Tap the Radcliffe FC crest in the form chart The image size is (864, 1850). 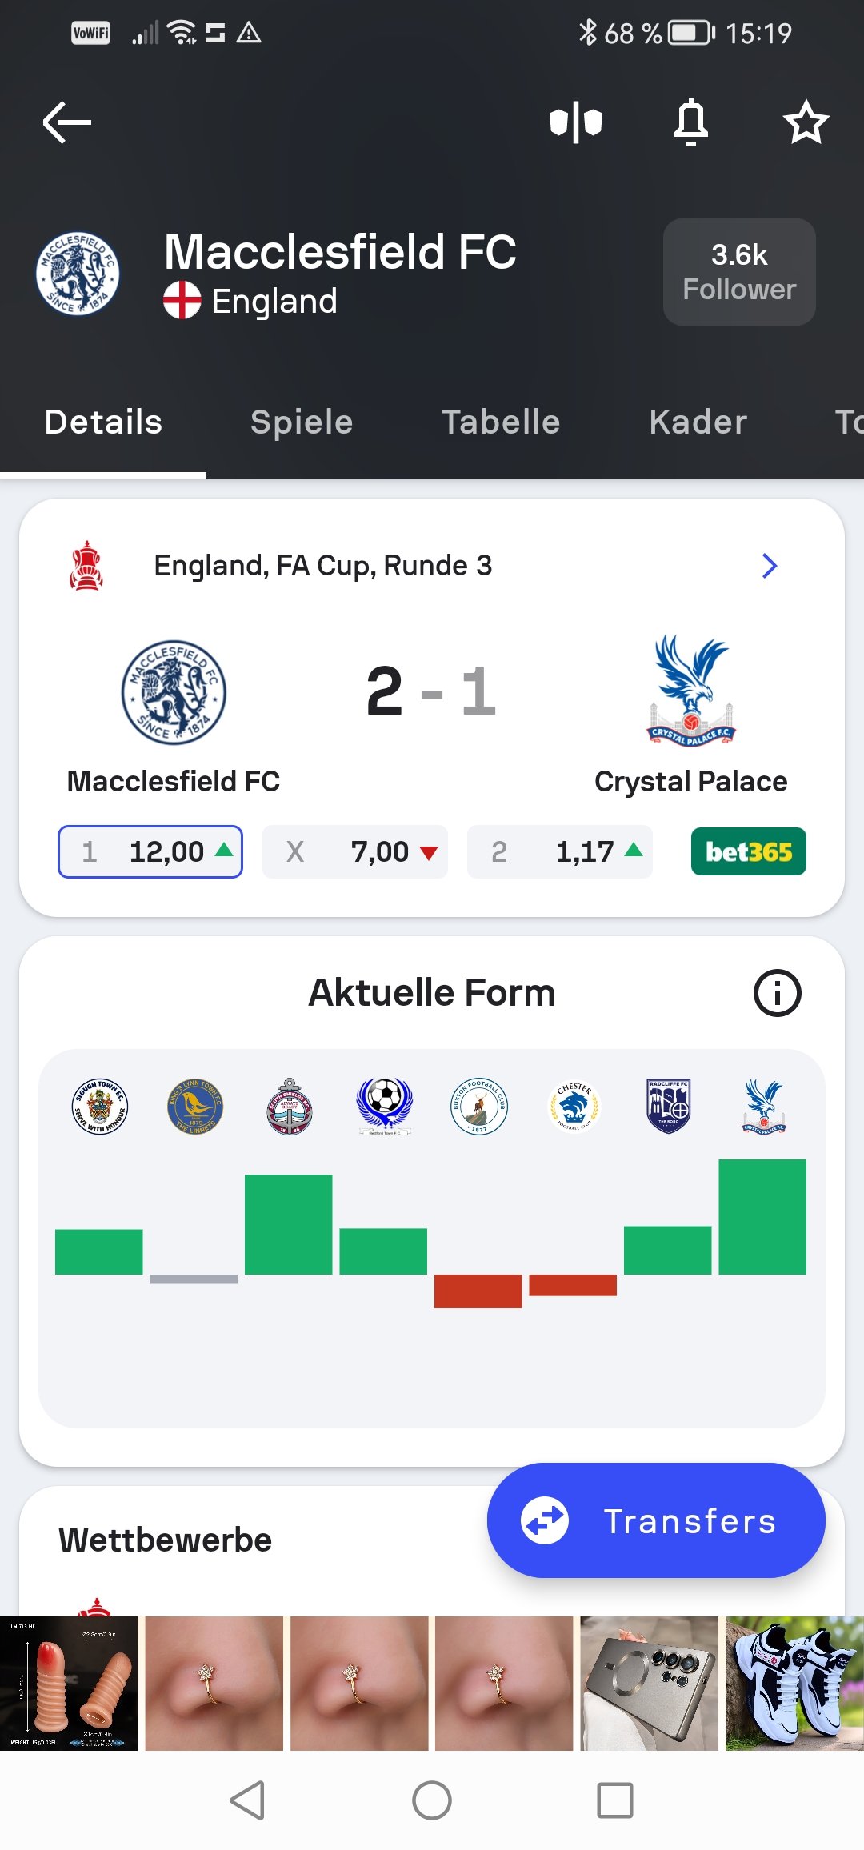[669, 1107]
